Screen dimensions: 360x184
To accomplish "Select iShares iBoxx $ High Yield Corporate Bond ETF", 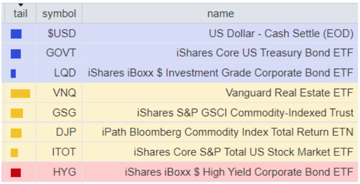I will coord(239,172).
